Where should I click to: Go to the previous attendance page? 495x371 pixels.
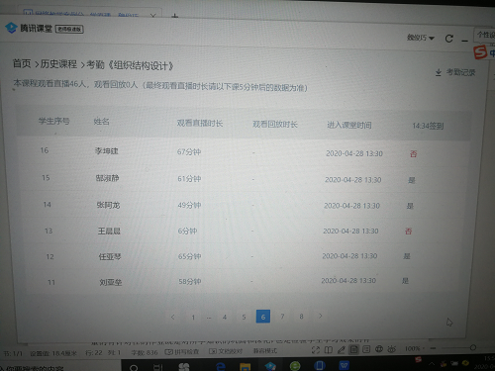click(x=173, y=317)
